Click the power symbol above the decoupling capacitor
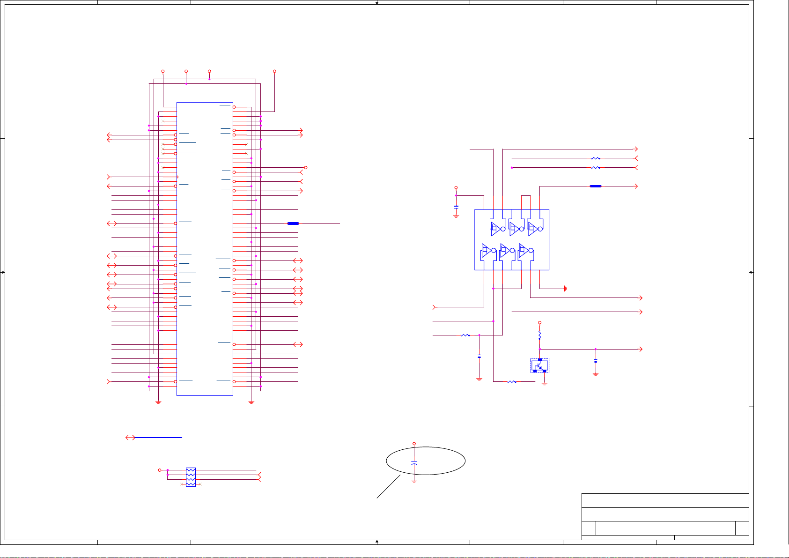The height and width of the screenshot is (558, 789). point(456,188)
